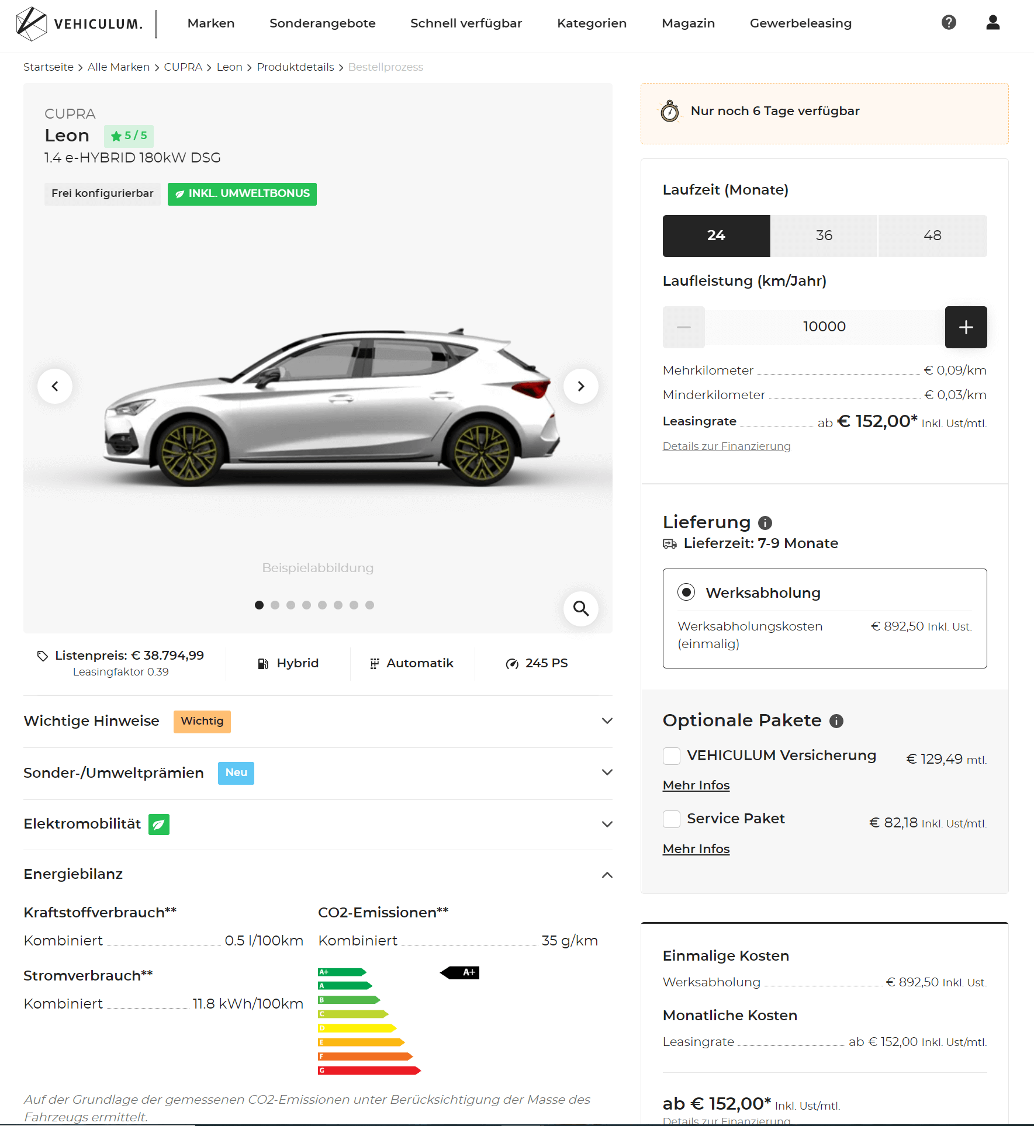The width and height of the screenshot is (1034, 1126).
Task: Increase mileage with plus button
Action: point(966,327)
